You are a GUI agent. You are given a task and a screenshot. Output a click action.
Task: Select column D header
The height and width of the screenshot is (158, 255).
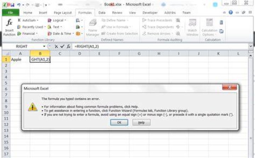(80, 53)
